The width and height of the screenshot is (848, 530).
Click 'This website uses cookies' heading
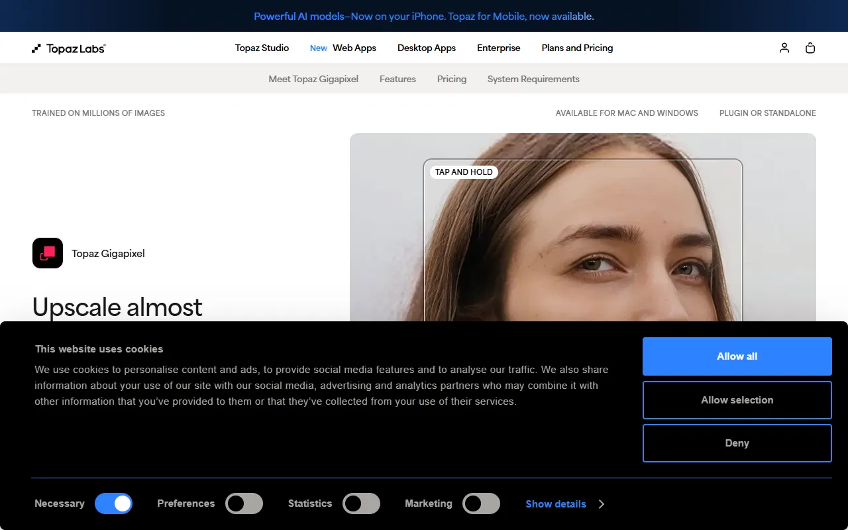[99, 349]
